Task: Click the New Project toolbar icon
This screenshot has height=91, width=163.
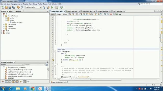Action: (x=6, y=7)
